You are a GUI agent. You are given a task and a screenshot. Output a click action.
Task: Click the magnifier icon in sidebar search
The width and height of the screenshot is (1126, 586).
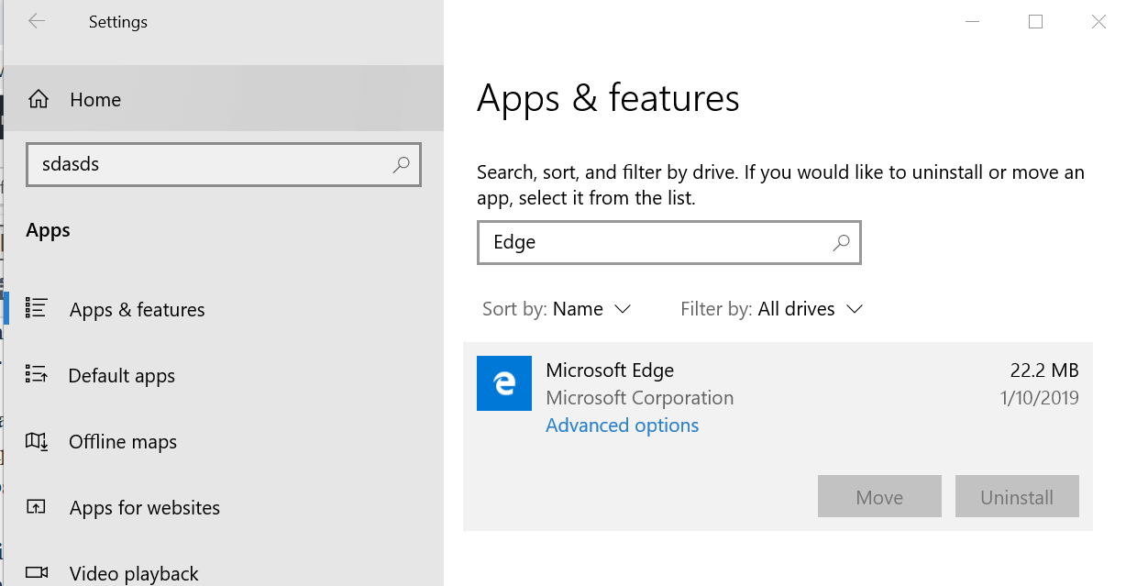coord(401,165)
